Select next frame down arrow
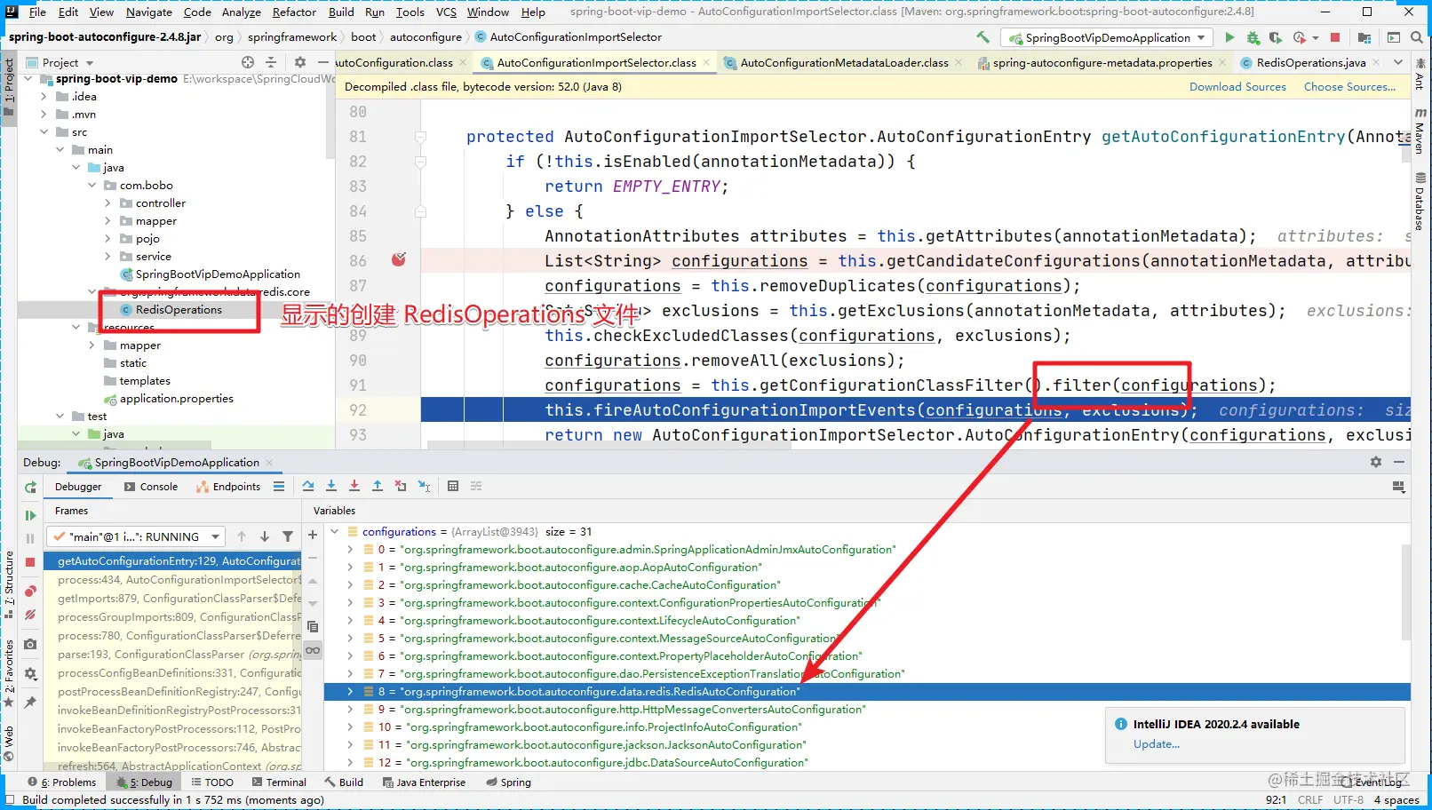Image resolution: width=1432 pixels, height=810 pixels. pos(264,536)
